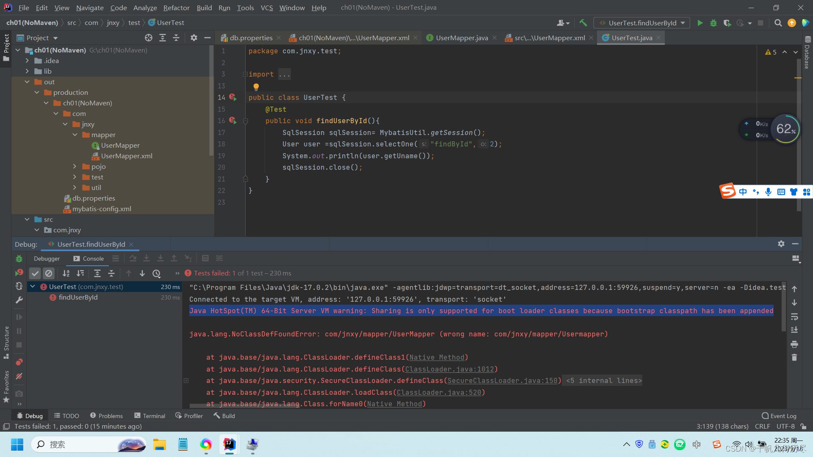Open the Analyze menu
The image size is (813, 457).
(x=145, y=8)
